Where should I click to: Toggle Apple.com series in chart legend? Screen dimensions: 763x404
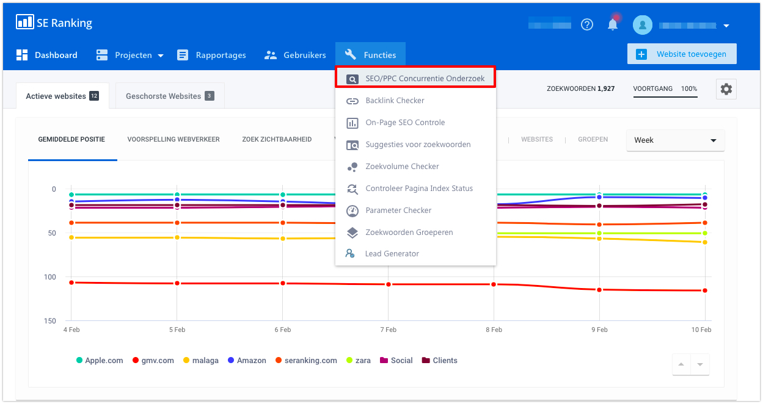(x=99, y=361)
